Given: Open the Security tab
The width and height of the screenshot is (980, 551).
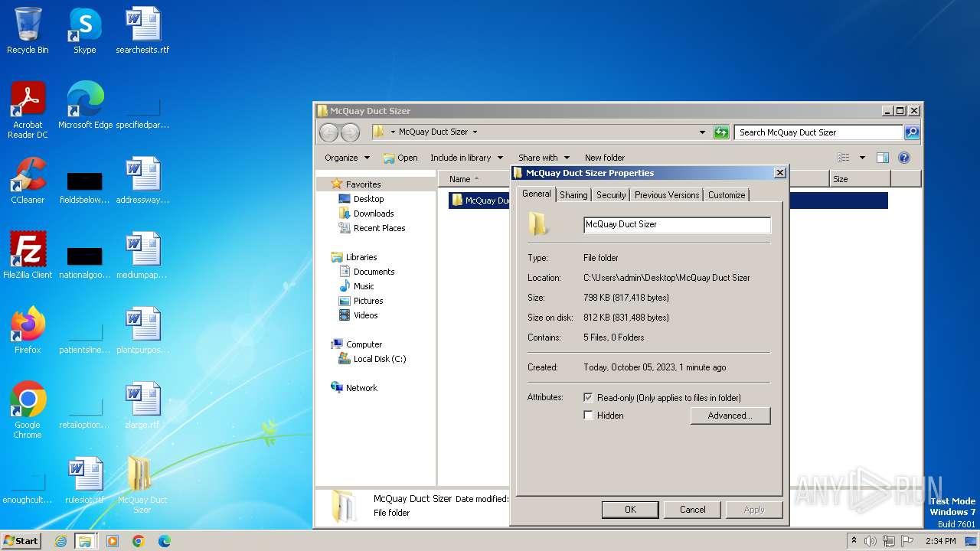Looking at the screenshot, I should [611, 195].
